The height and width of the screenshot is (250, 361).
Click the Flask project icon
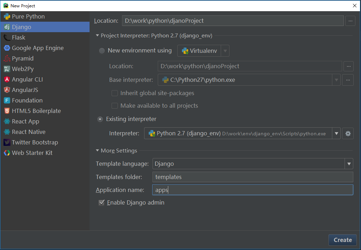7,37
